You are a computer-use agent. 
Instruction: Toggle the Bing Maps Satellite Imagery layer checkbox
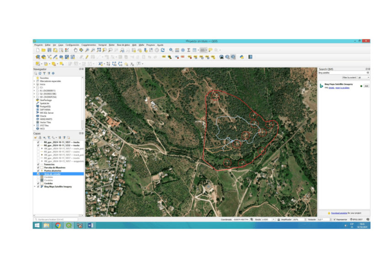pos(38,187)
